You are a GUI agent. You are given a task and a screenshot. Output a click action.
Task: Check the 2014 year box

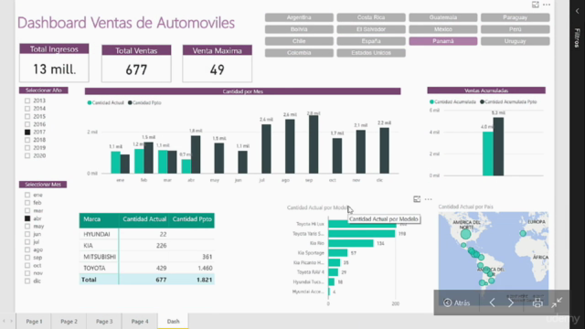coord(27,109)
